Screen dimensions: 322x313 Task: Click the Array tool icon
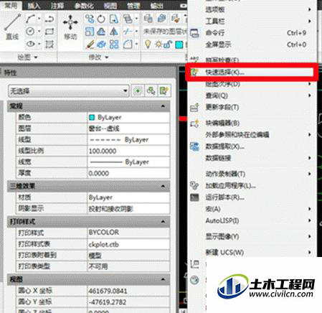tap(114, 44)
